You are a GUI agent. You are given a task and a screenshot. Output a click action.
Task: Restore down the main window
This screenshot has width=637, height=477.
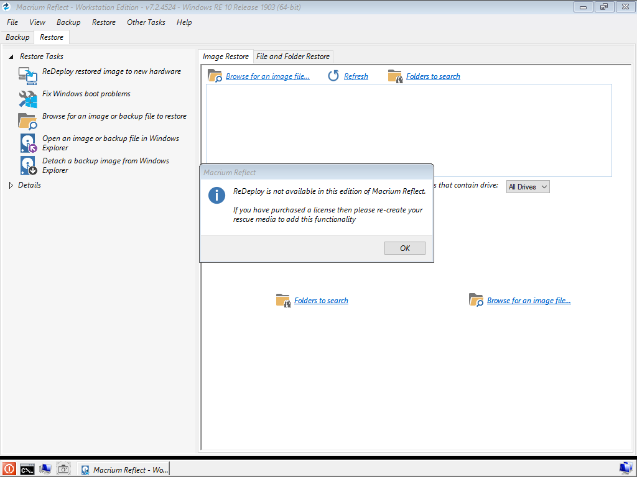click(x=604, y=7)
